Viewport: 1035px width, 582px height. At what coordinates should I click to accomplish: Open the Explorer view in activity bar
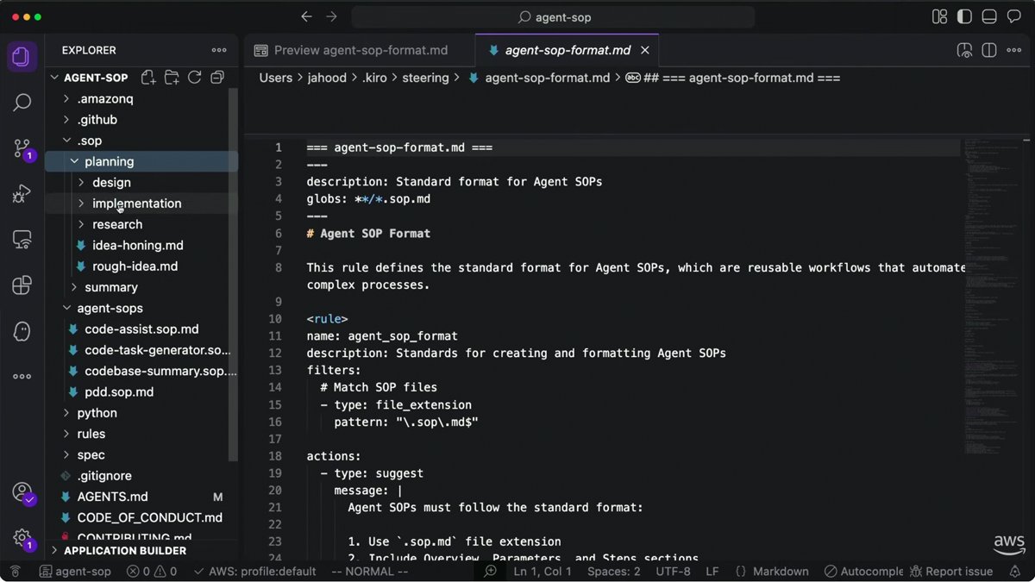(22, 57)
